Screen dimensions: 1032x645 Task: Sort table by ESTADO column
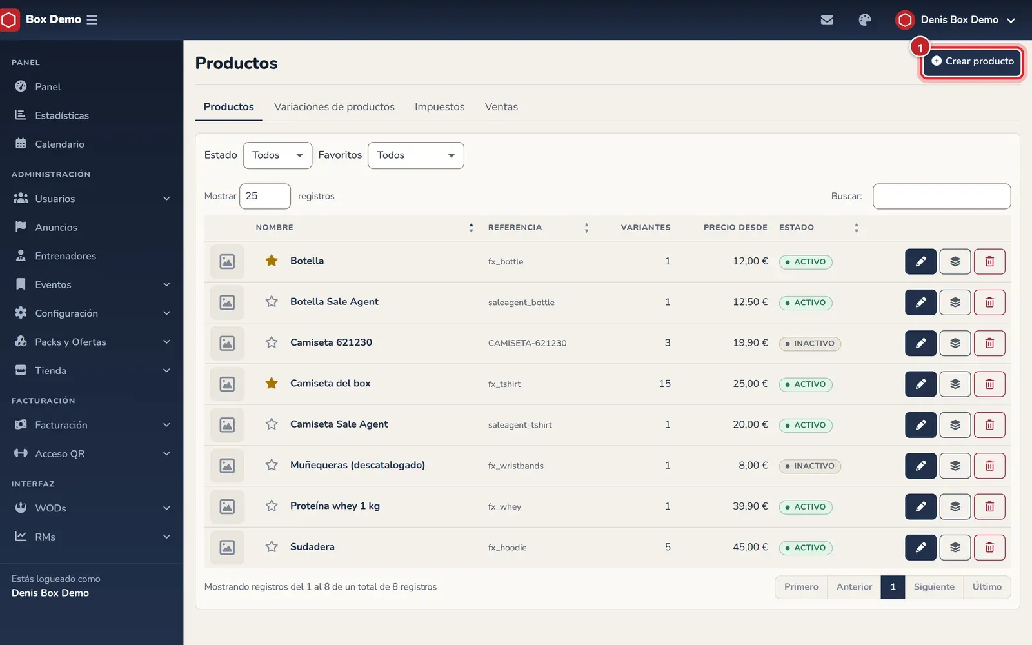point(819,228)
